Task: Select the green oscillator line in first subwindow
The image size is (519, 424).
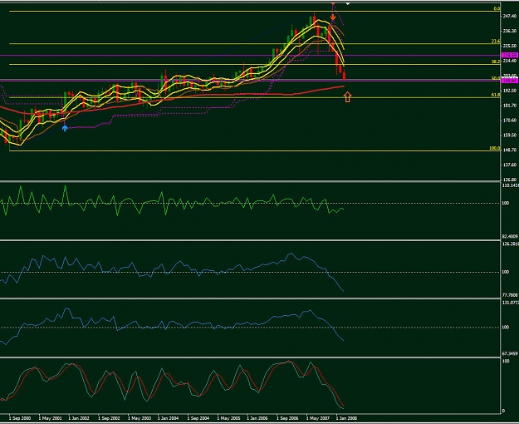Action: 172,202
